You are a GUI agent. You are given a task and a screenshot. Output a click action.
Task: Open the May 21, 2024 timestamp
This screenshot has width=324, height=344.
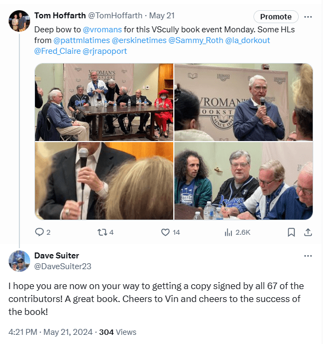tap(68, 332)
